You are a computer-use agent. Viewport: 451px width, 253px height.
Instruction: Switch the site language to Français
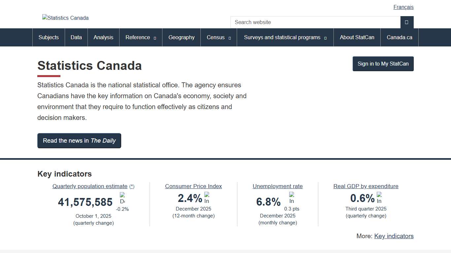tap(403, 7)
